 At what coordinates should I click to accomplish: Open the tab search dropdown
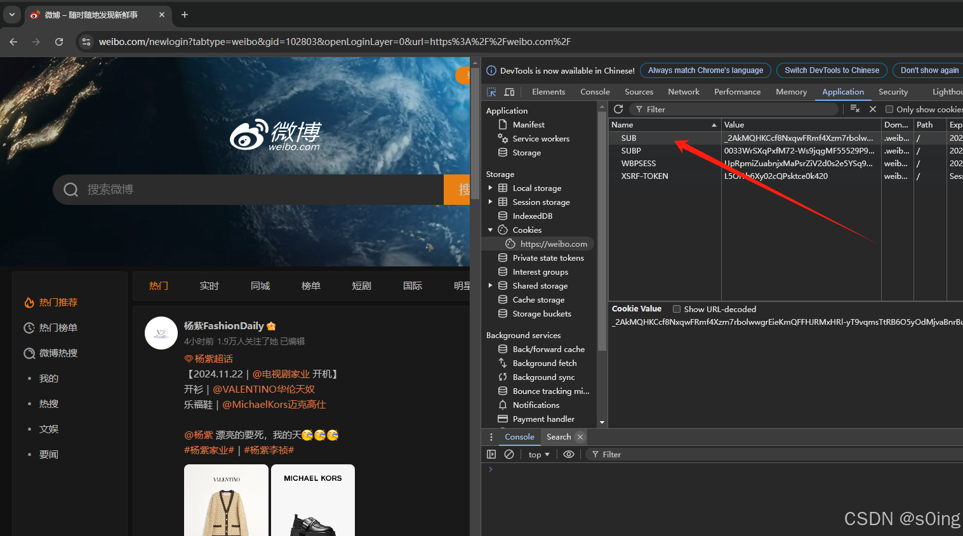[x=12, y=15]
